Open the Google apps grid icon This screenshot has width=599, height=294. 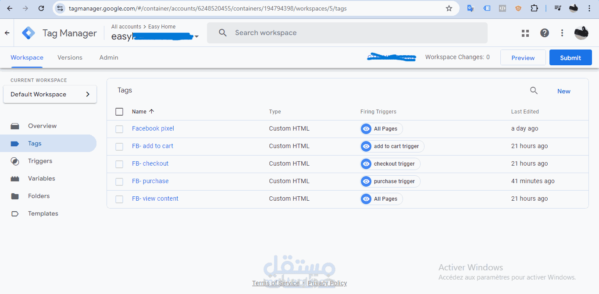click(x=525, y=33)
